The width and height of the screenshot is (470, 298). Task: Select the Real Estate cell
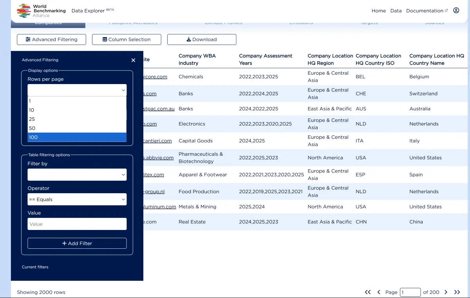coord(192,222)
